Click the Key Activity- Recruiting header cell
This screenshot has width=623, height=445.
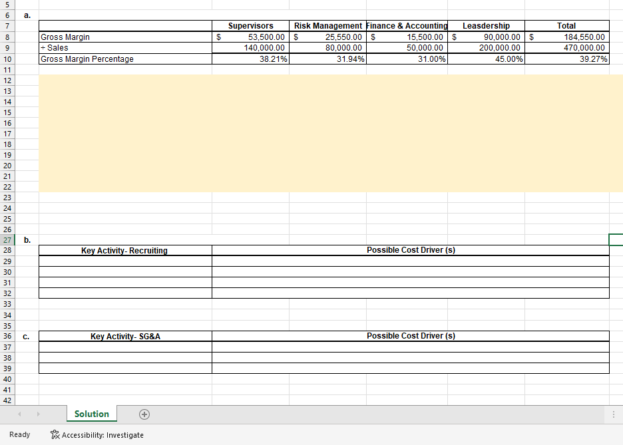[x=125, y=250]
